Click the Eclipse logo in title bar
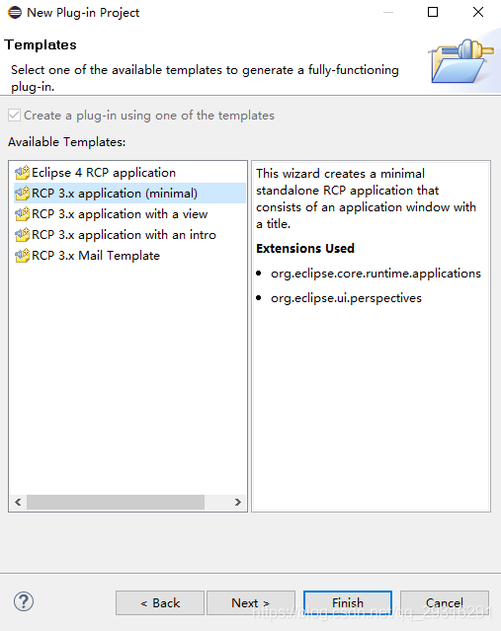The image size is (501, 631). pyautogui.click(x=15, y=13)
